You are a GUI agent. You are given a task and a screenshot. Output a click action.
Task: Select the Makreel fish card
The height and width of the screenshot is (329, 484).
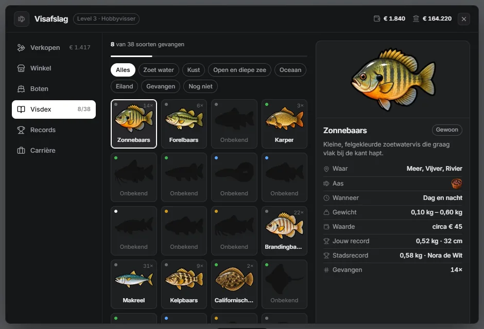tap(134, 284)
